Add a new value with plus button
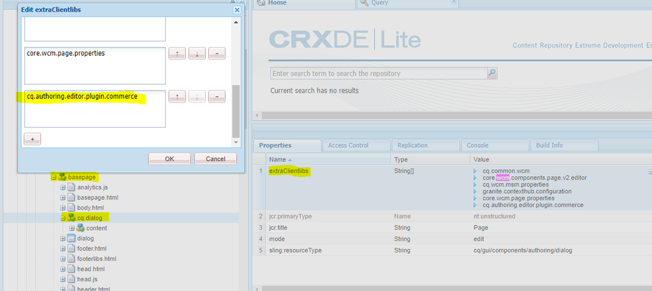Viewport: 652px width, 291px height. click(x=33, y=139)
